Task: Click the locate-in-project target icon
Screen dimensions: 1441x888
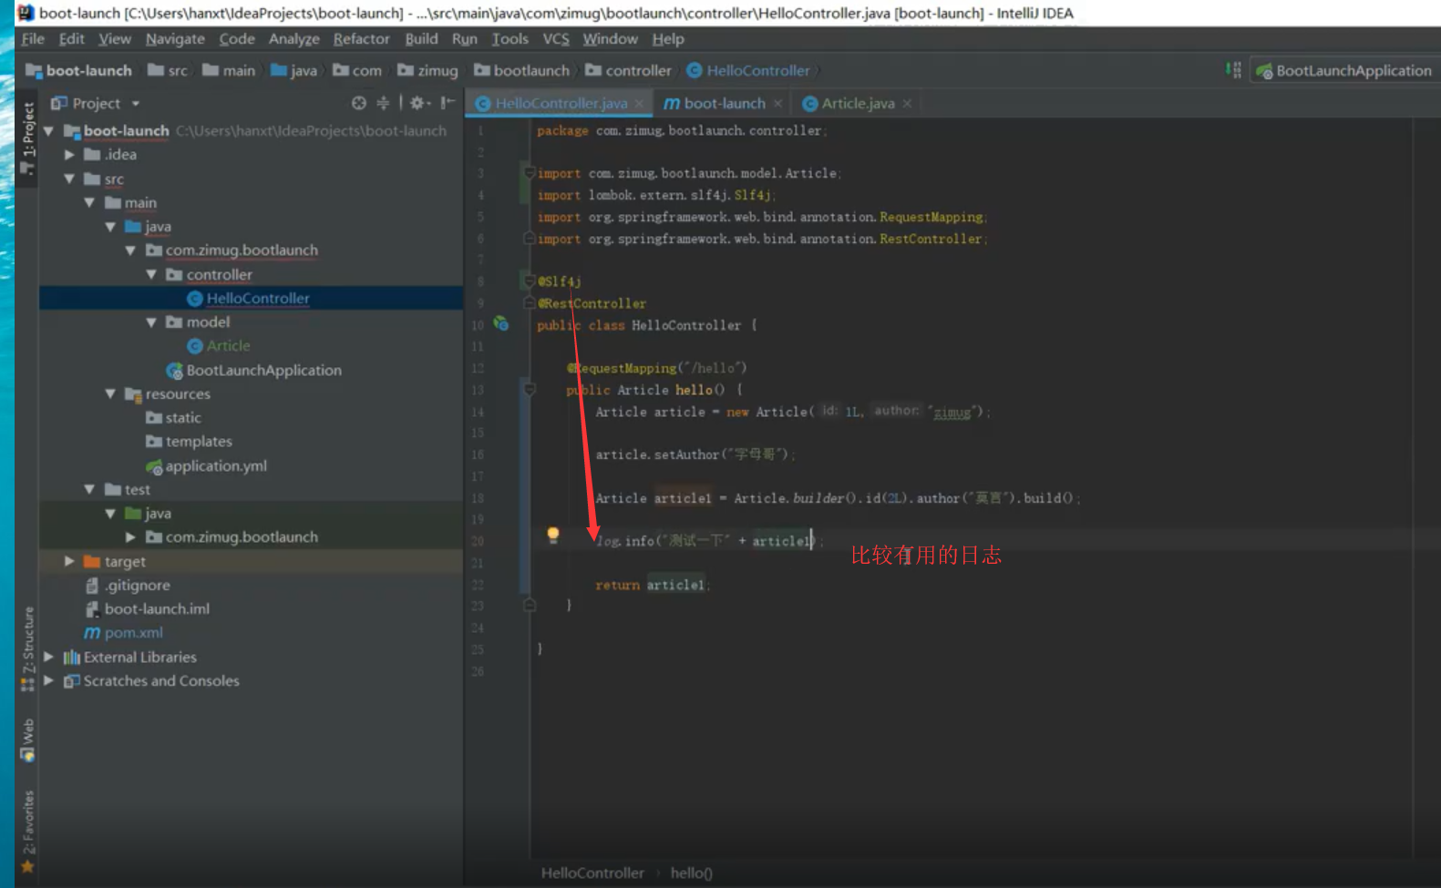Action: 359,103
